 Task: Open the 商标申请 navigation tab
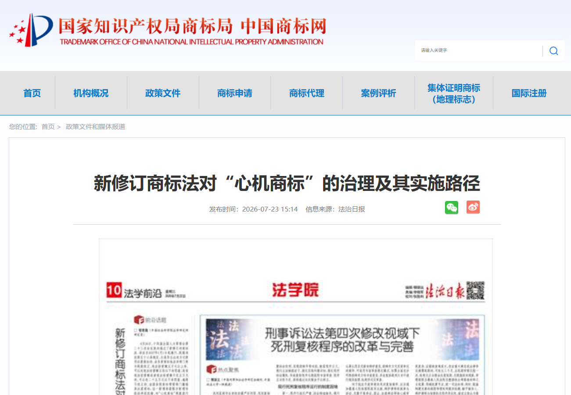pyautogui.click(x=235, y=93)
